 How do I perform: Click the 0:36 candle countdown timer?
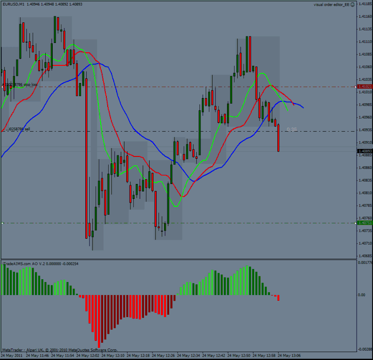(292, 129)
